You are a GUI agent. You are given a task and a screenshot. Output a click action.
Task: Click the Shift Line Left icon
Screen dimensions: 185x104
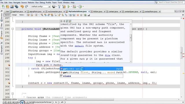[70, 15]
